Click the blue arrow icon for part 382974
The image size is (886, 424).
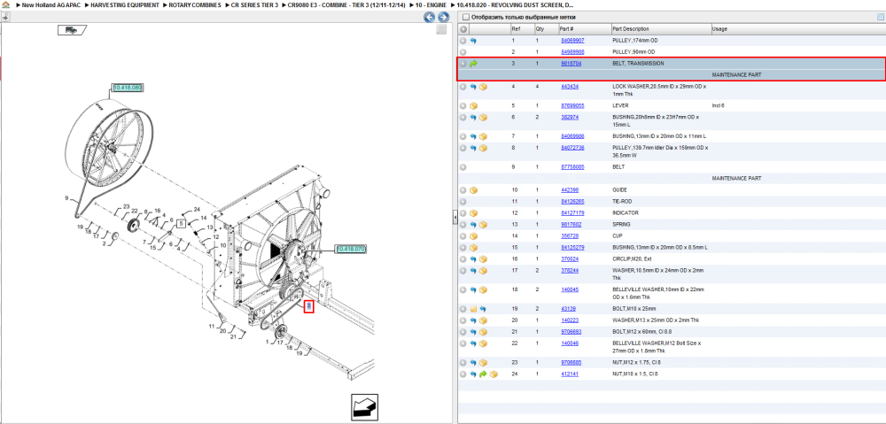(473, 118)
